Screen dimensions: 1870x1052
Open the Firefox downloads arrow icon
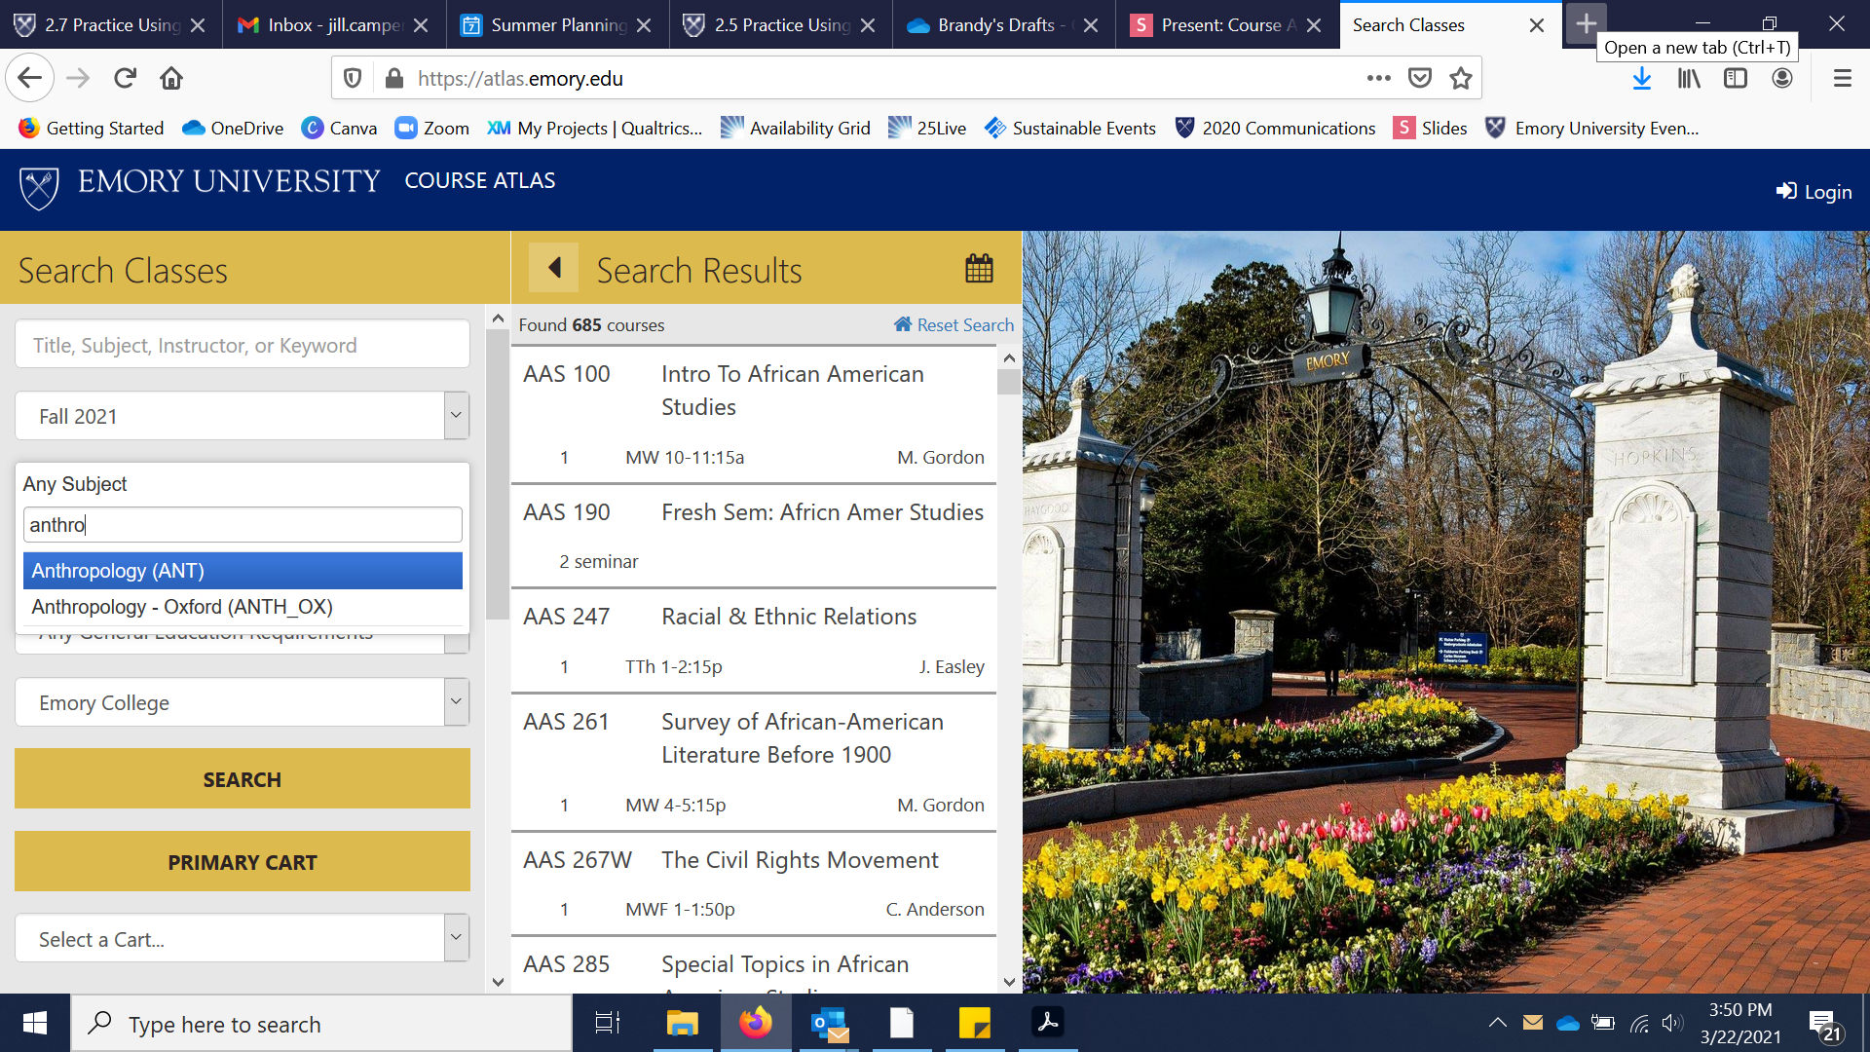[1642, 79]
